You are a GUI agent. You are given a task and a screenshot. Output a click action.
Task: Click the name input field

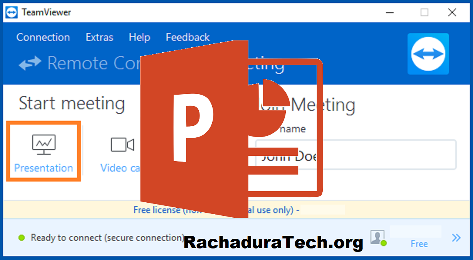pos(356,155)
